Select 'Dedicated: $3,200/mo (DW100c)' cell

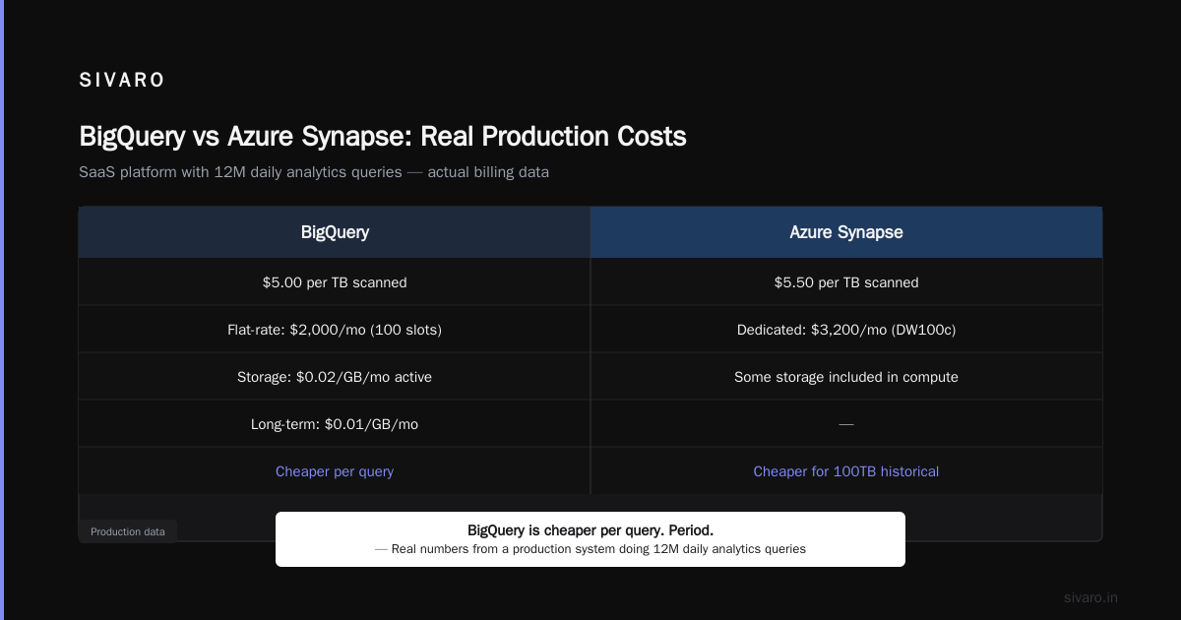click(x=846, y=330)
